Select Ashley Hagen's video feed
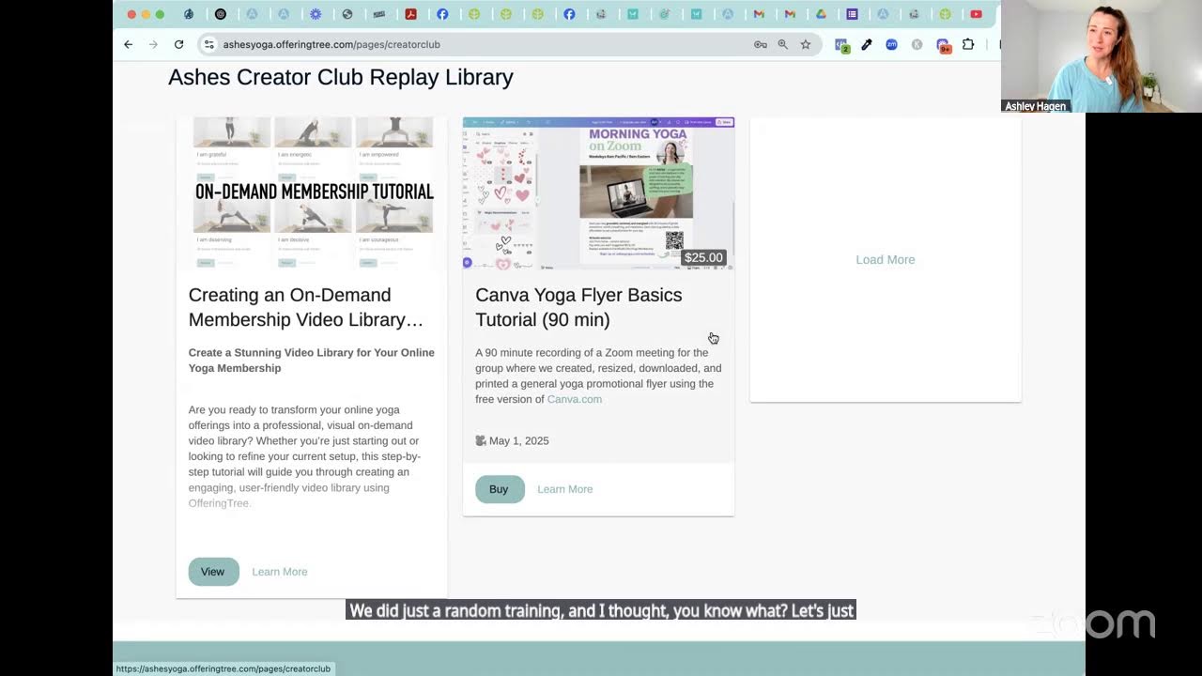The image size is (1202, 676). tap(1101, 56)
